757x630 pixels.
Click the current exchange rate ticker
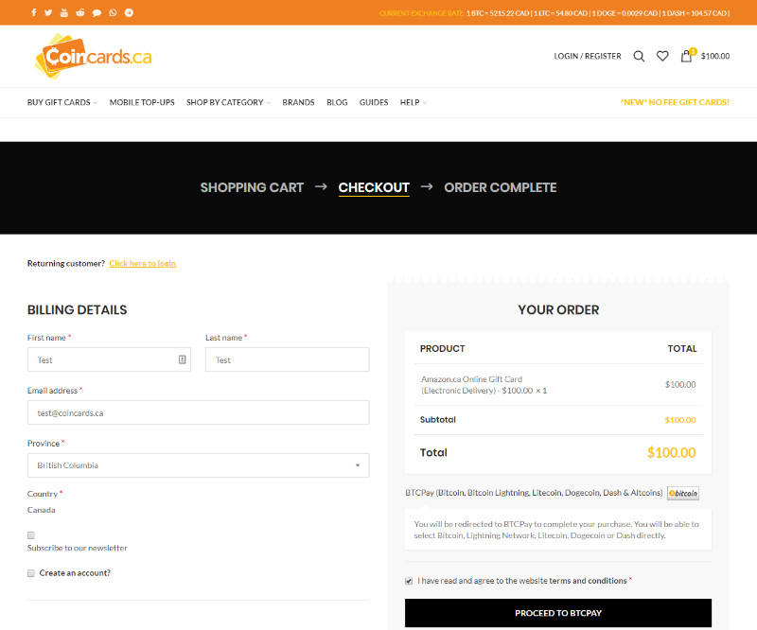555,13
